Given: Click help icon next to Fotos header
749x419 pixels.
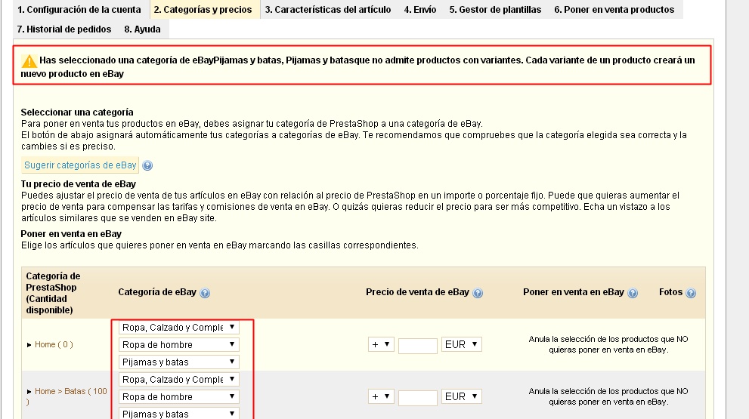Looking at the screenshot, I should pyautogui.click(x=691, y=293).
